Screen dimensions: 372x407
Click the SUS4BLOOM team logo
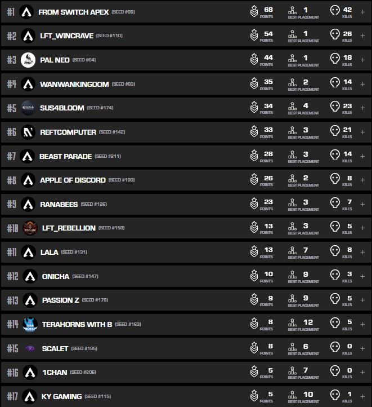point(28,108)
